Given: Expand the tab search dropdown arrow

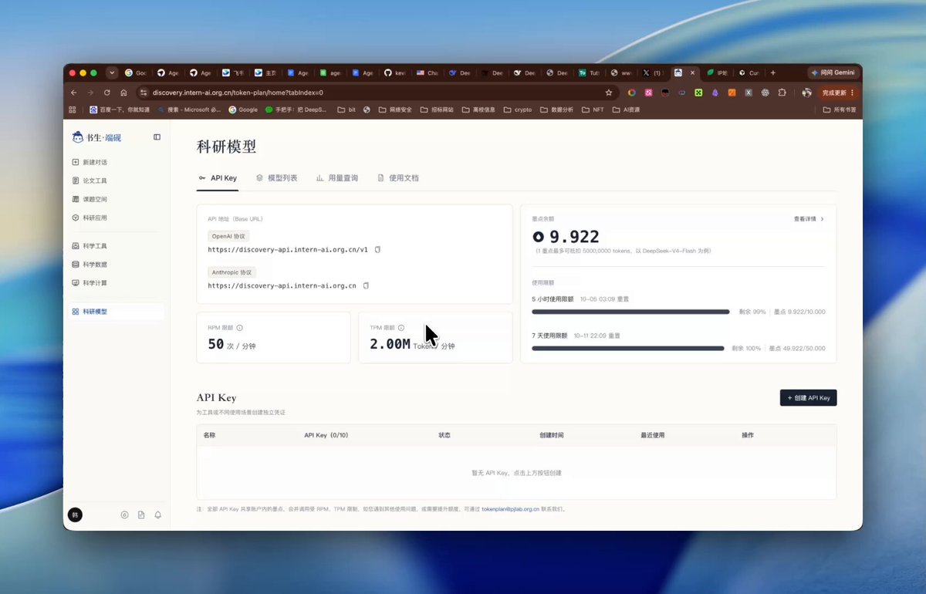Looking at the screenshot, I should [113, 73].
